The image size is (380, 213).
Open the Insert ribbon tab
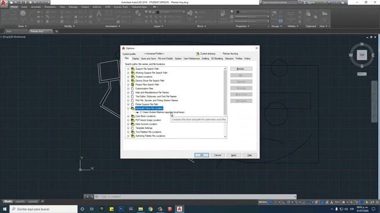[24, 7]
